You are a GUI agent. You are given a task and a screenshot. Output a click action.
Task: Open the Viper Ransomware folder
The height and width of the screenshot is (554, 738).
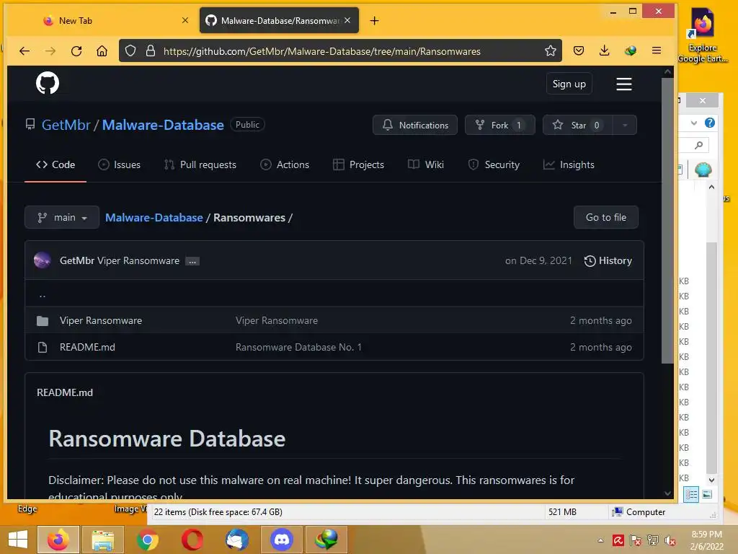tap(101, 320)
